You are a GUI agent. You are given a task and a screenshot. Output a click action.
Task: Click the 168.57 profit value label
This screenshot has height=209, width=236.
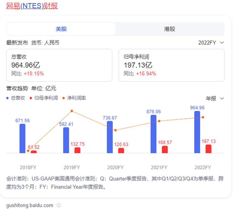point(165,142)
